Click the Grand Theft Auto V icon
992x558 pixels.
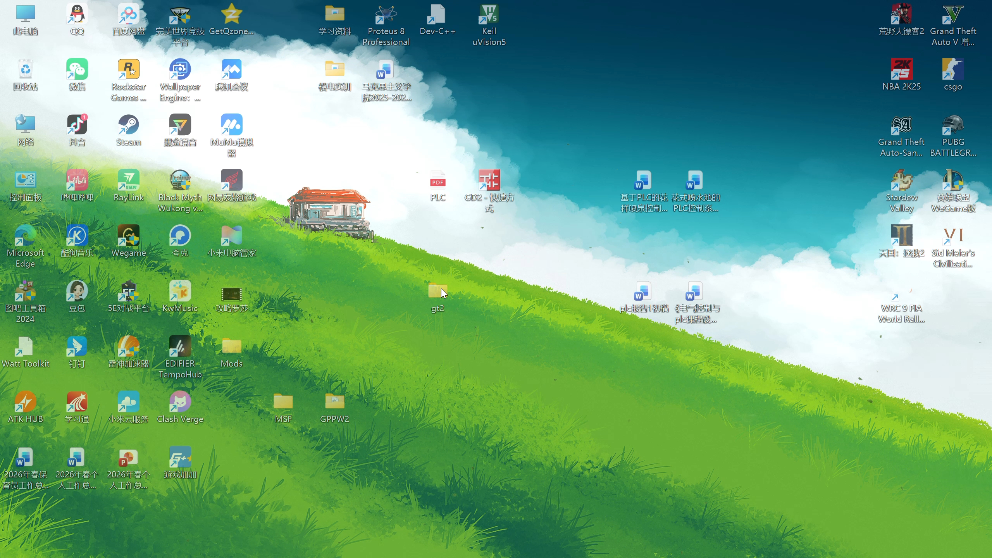pyautogui.click(x=953, y=15)
